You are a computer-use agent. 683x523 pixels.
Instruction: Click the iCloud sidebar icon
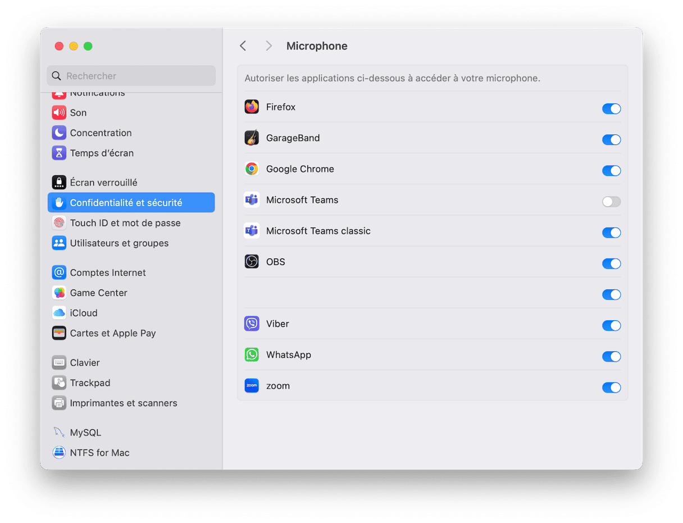pyautogui.click(x=59, y=313)
